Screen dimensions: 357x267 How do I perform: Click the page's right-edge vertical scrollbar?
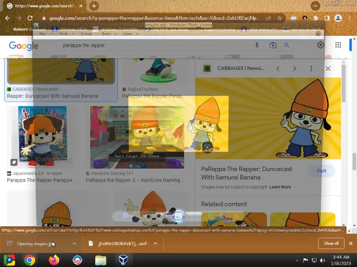(x=354, y=161)
